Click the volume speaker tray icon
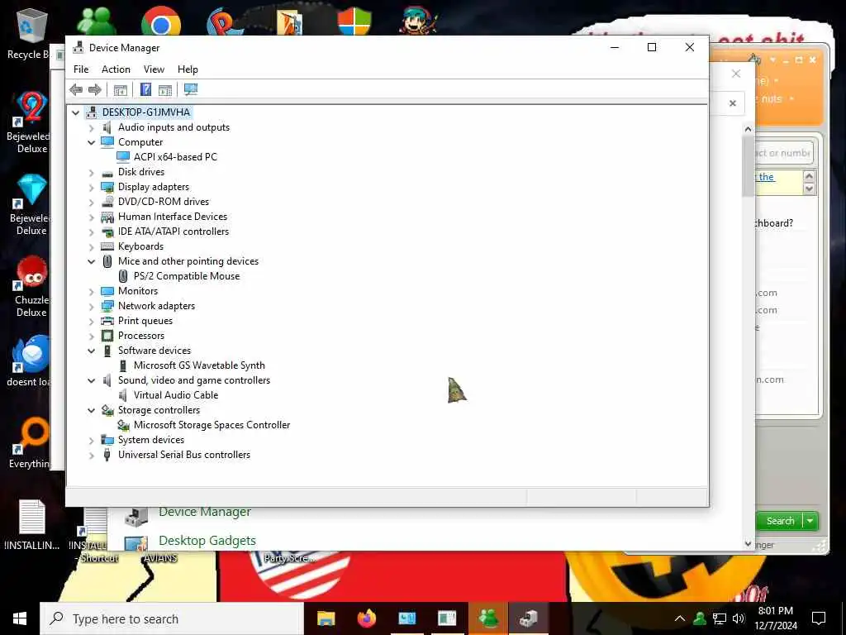 click(x=739, y=618)
